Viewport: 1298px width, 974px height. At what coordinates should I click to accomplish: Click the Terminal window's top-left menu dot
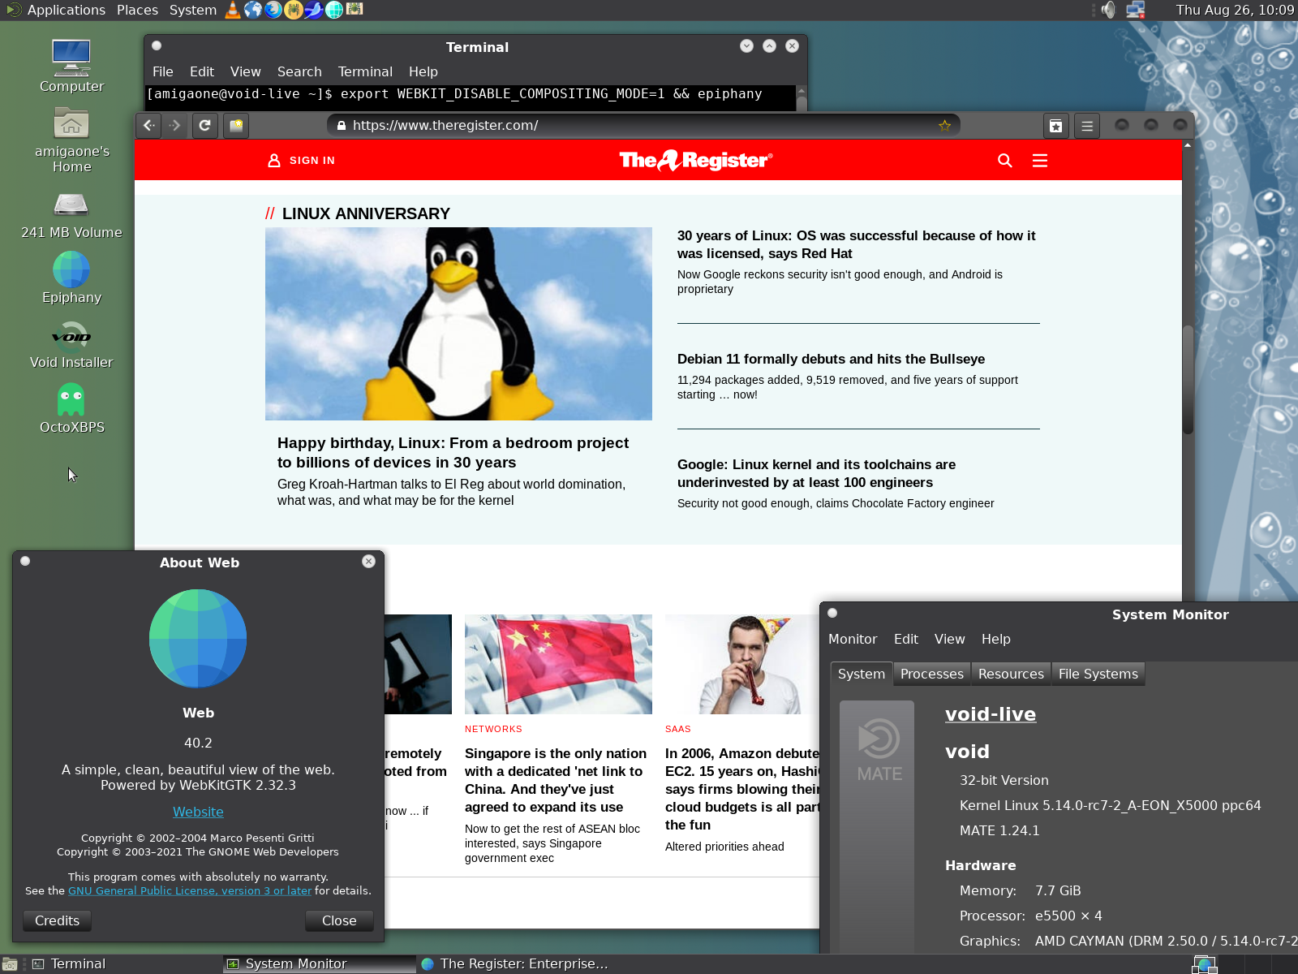point(157,46)
